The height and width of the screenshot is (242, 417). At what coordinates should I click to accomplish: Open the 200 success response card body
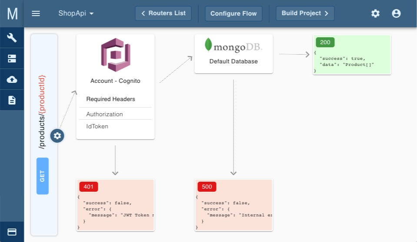[x=352, y=62]
